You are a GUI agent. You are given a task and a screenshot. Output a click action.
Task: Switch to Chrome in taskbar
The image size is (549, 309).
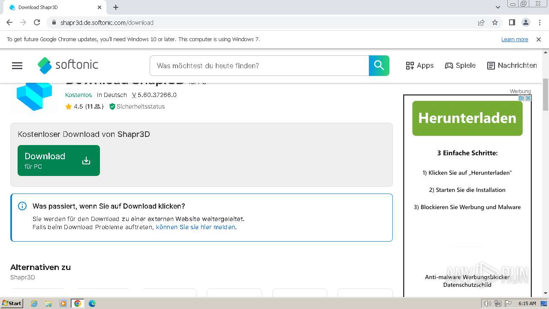point(78,303)
